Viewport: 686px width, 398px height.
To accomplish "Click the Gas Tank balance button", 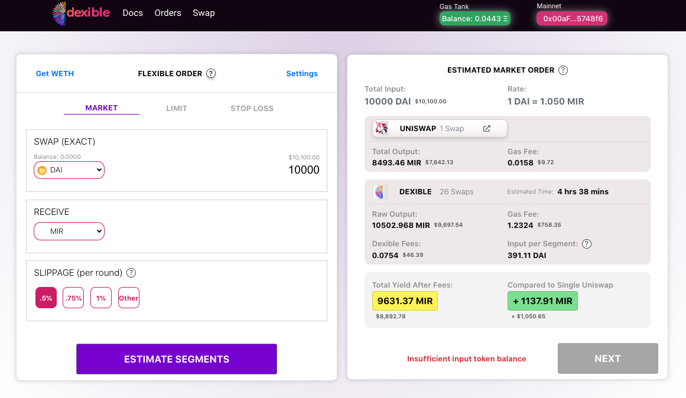I will coord(474,18).
